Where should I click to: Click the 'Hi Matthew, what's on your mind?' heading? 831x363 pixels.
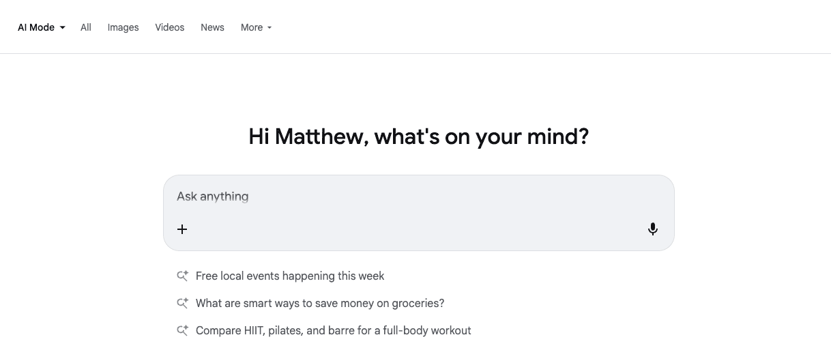pos(418,136)
